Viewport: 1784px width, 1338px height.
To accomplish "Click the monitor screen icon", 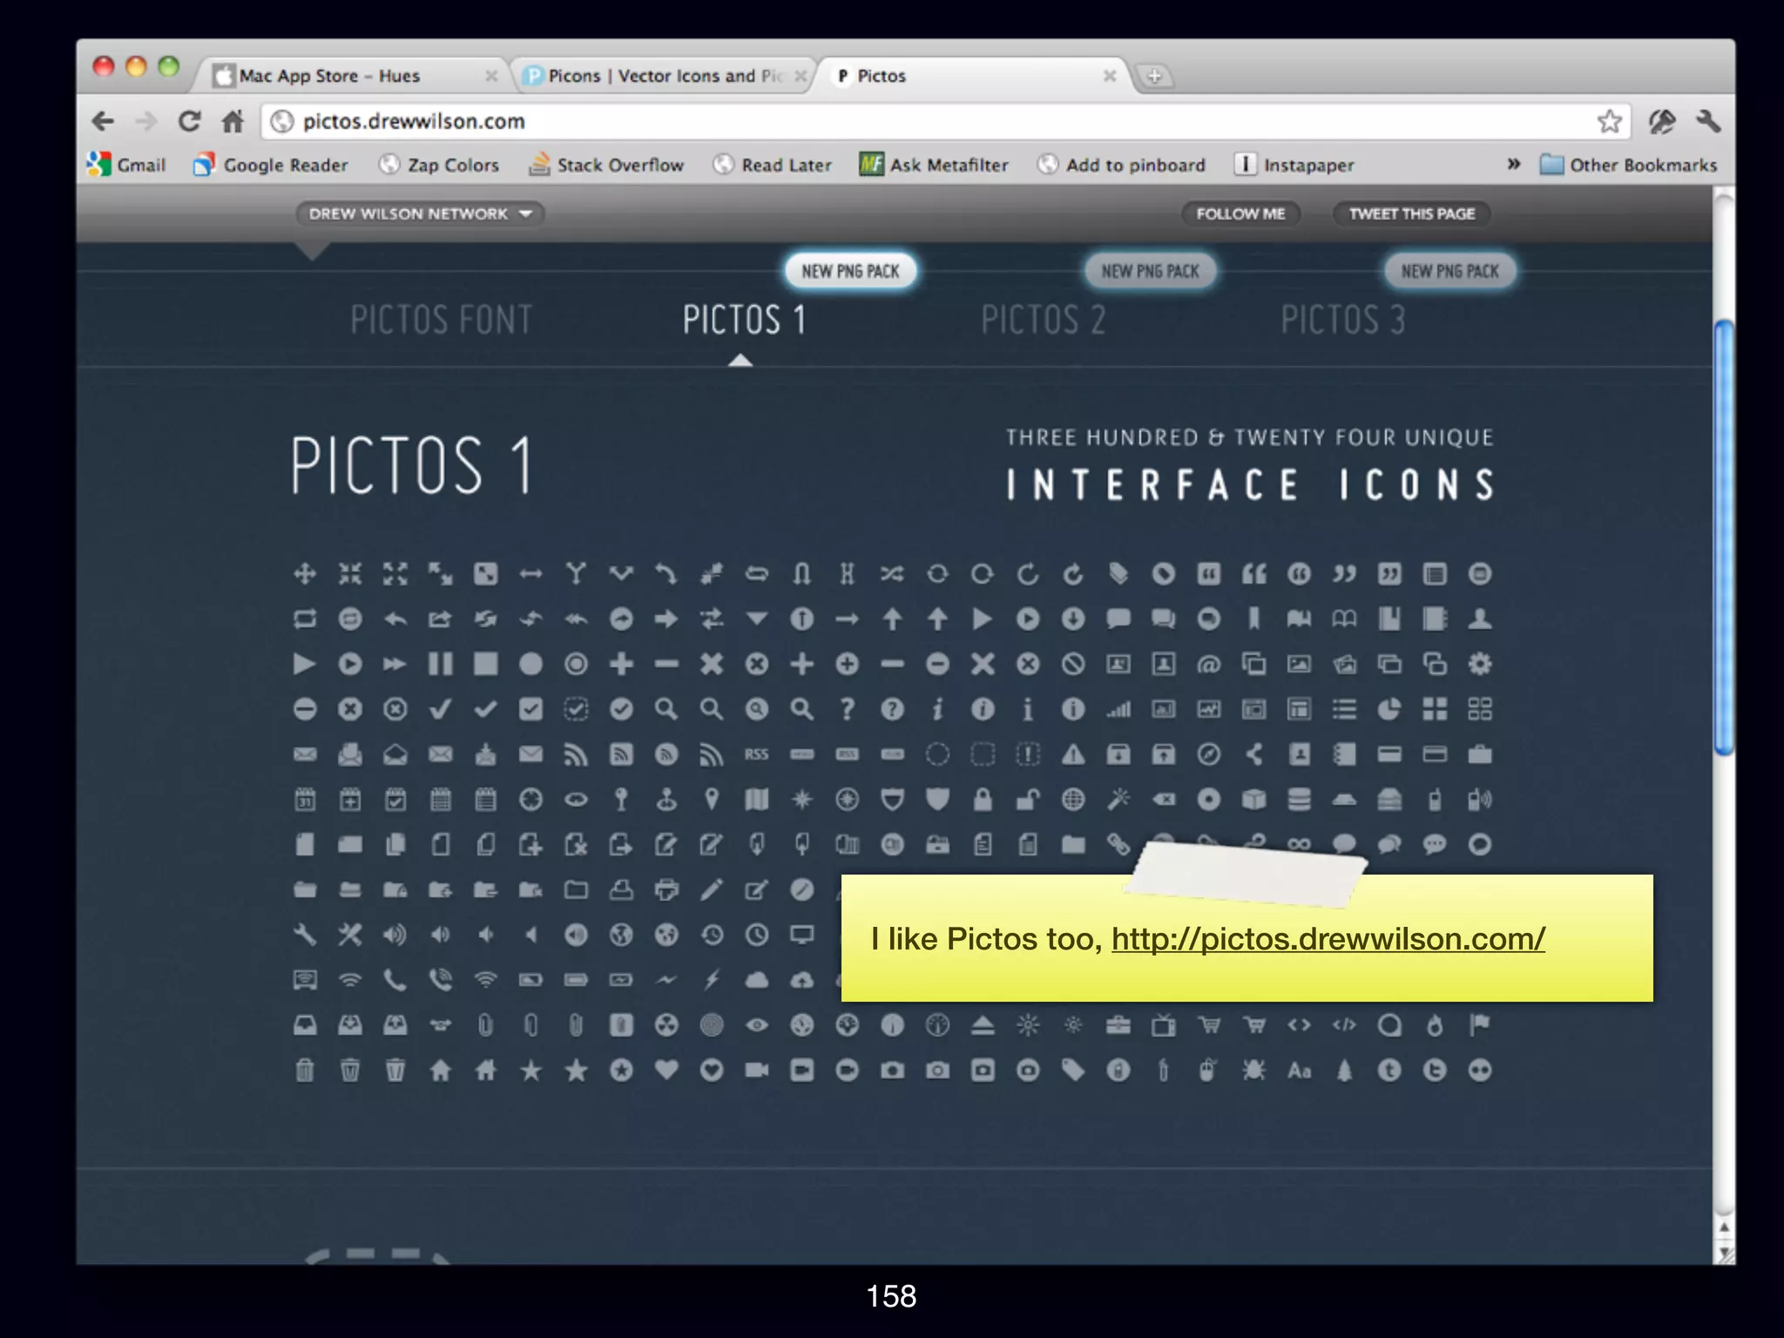I will (x=801, y=935).
